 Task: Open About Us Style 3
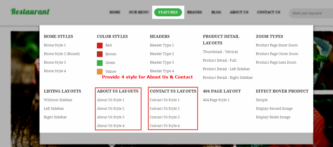(111, 117)
